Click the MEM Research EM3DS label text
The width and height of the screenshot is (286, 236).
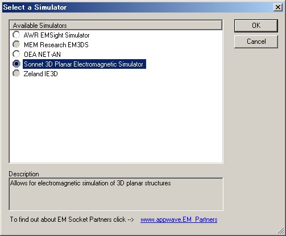(x=56, y=45)
